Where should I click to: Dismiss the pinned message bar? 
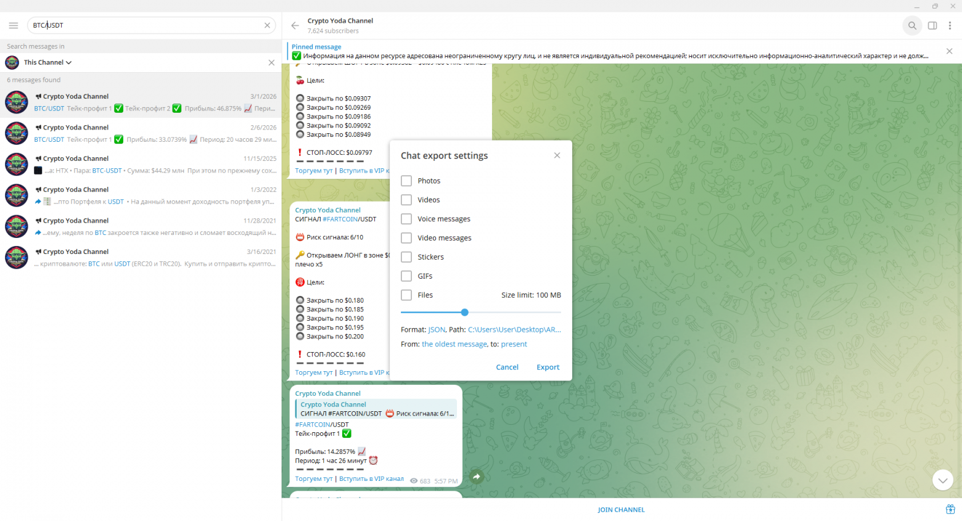tap(949, 51)
